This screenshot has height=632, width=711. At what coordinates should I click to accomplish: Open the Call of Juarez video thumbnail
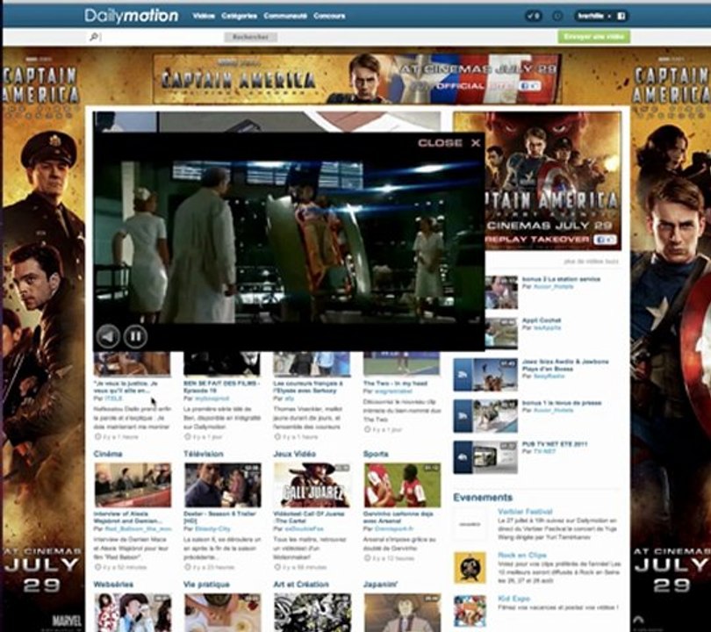coord(312,485)
